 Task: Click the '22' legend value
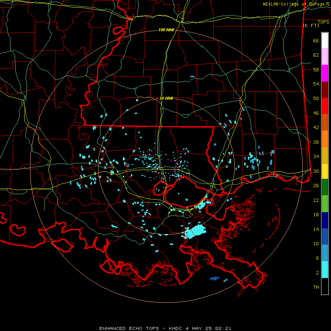[x=316, y=200]
